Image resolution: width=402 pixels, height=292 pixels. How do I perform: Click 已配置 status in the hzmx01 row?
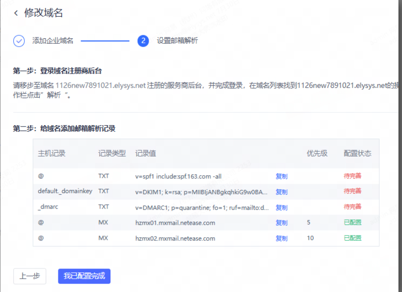pyautogui.click(x=352, y=222)
